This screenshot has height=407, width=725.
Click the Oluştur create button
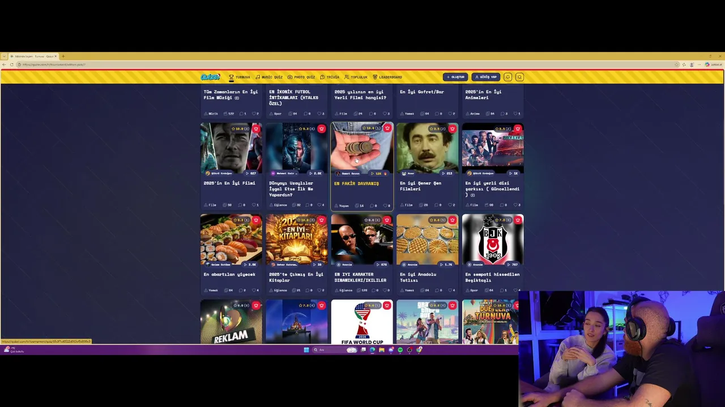455,77
